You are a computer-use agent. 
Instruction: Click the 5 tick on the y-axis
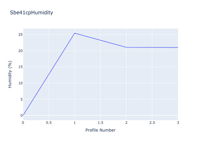[x=20, y=99]
